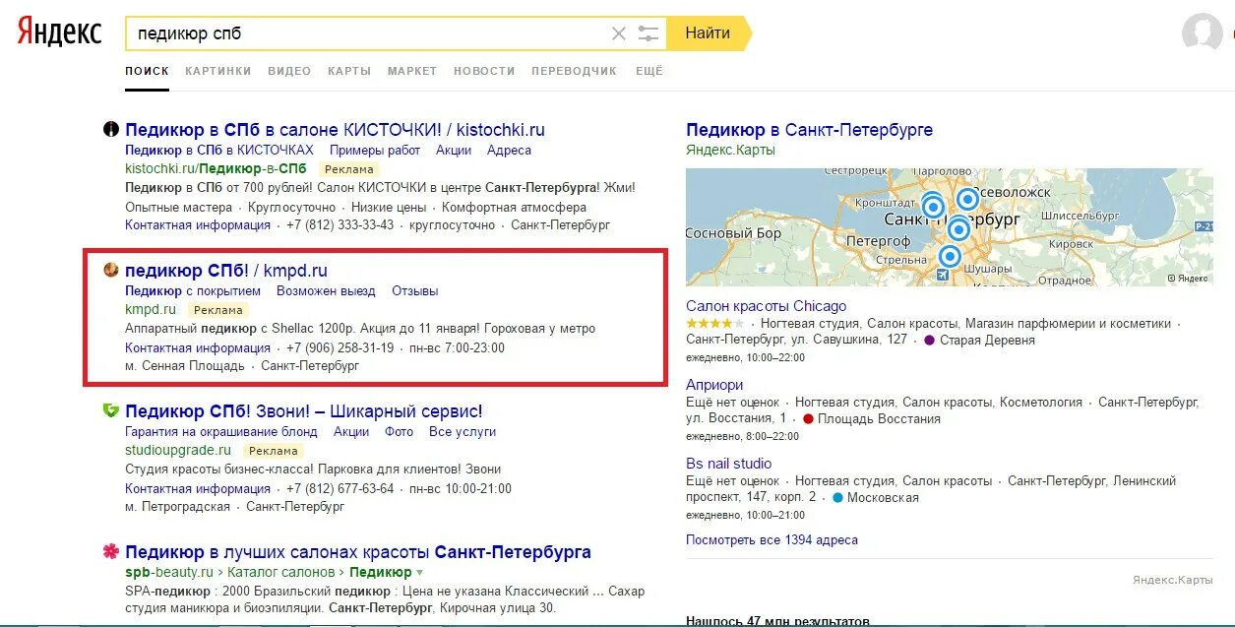Open the Педикюр в СПб КИСТОЧКИ result
The width and height of the screenshot is (1235, 627).
[x=335, y=130]
